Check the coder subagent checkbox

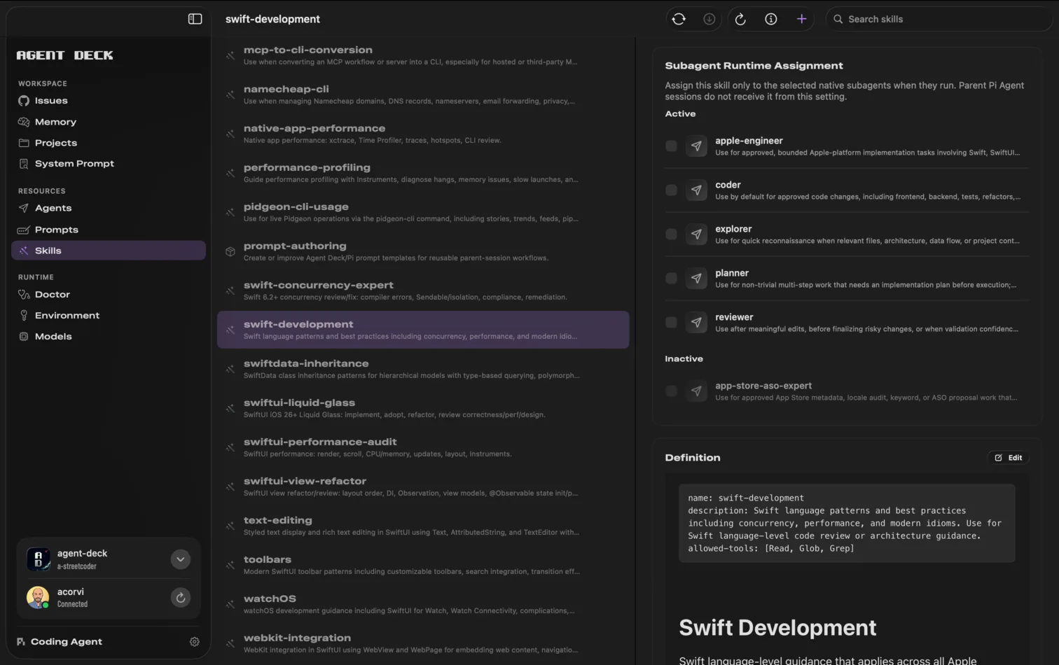pos(671,190)
